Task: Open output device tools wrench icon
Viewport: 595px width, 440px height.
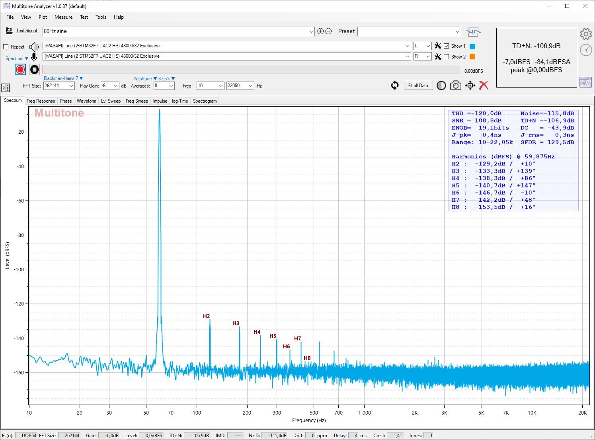Action: coord(438,46)
